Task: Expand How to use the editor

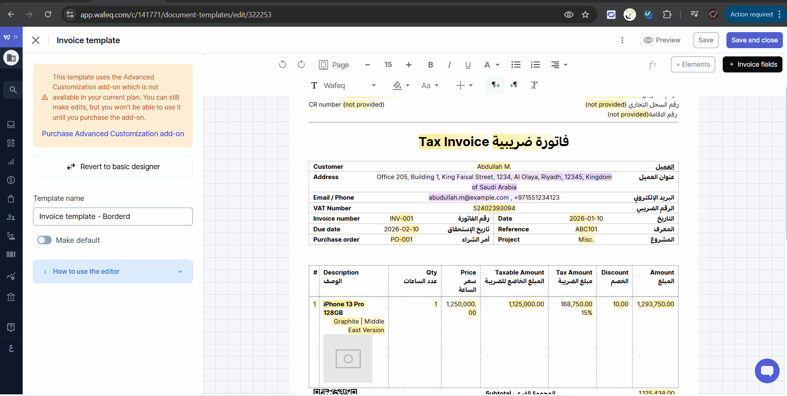Action: tap(113, 272)
